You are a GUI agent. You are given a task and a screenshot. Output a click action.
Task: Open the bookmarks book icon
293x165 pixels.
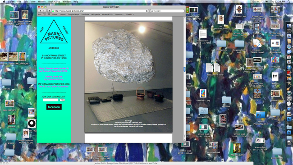[44, 14]
